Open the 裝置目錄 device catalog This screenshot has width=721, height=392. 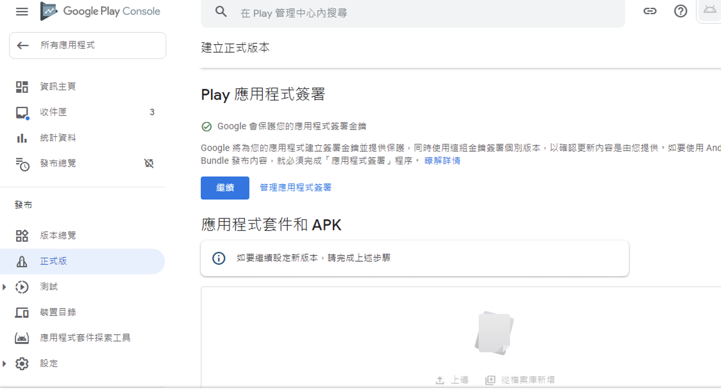point(58,312)
